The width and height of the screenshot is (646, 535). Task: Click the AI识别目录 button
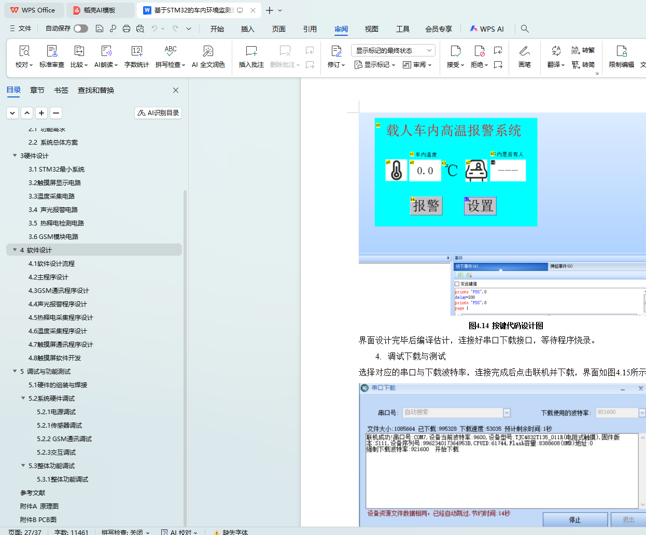[158, 113]
